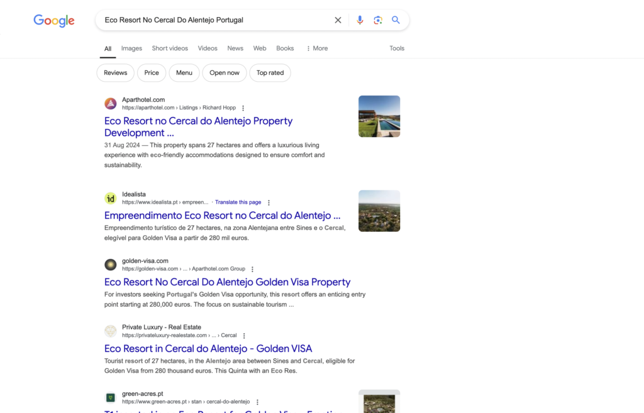Click the green-acres.pt result thumbnail
644x413 pixels.
(x=379, y=402)
